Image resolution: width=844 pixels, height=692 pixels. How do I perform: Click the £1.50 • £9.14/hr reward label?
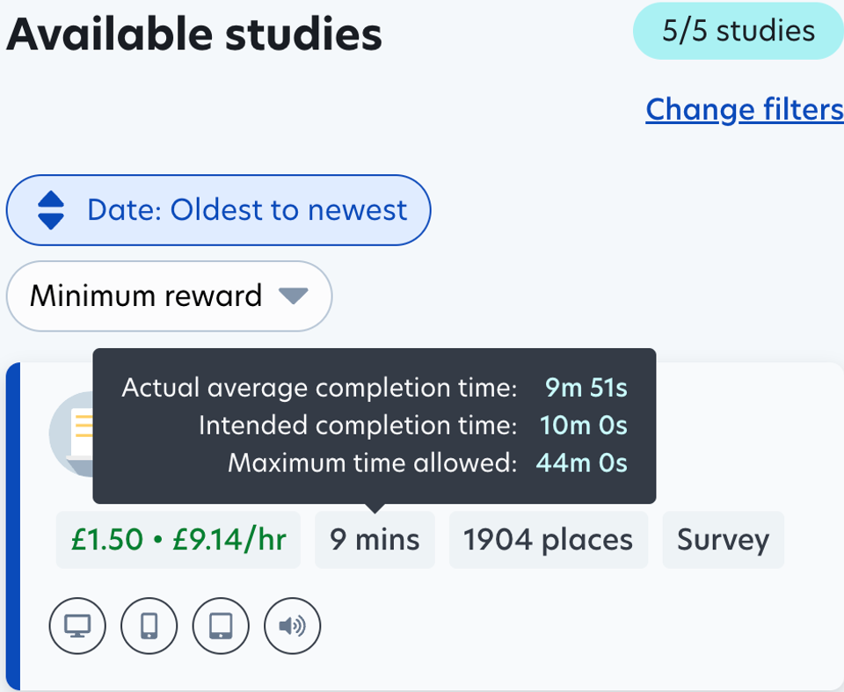[178, 540]
